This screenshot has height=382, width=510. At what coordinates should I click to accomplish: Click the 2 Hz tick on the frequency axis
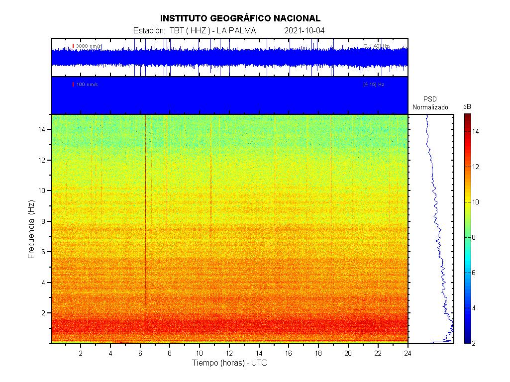pyautogui.click(x=43, y=313)
